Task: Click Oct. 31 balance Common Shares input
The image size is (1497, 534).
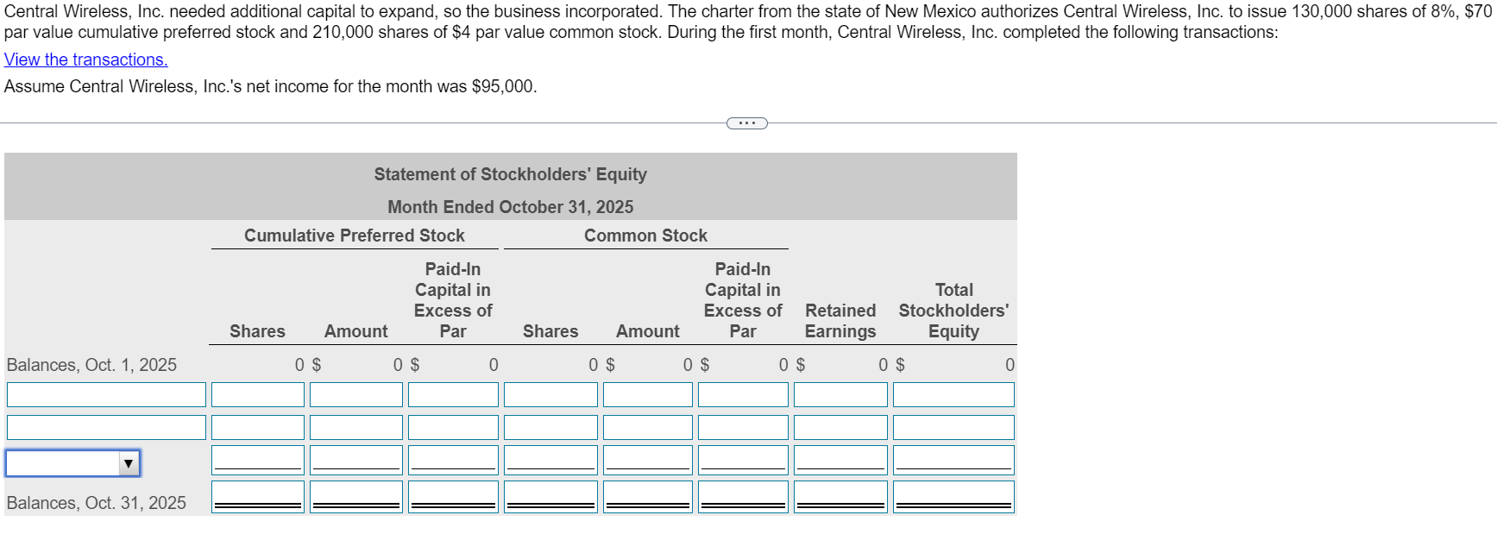Action: pyautogui.click(x=550, y=497)
